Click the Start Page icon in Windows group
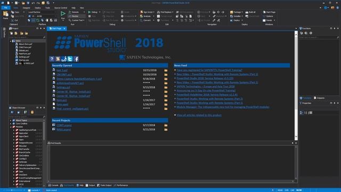This screenshot has height=192, width=341. [264, 12]
